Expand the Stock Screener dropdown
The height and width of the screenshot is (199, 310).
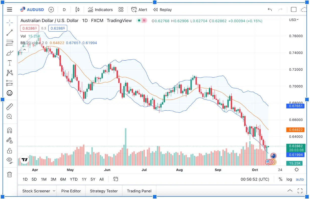54,191
